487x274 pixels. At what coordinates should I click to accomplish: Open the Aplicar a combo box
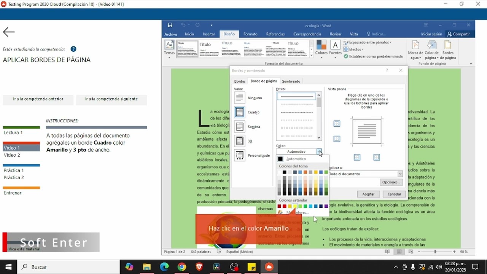click(365, 174)
